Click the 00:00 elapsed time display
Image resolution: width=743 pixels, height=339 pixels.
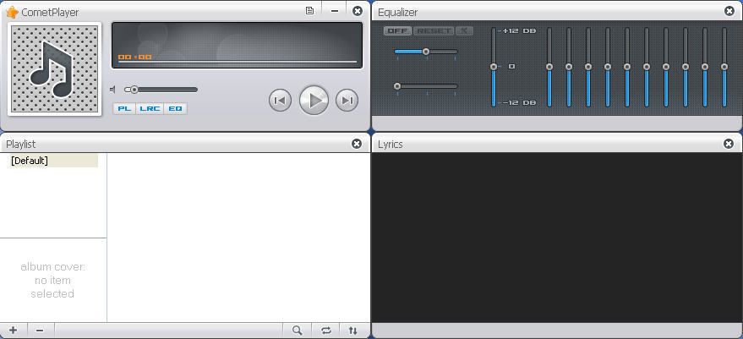134,57
